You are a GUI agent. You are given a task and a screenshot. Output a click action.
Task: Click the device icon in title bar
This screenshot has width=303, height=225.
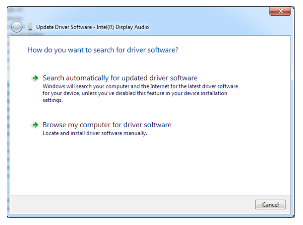(x=30, y=27)
